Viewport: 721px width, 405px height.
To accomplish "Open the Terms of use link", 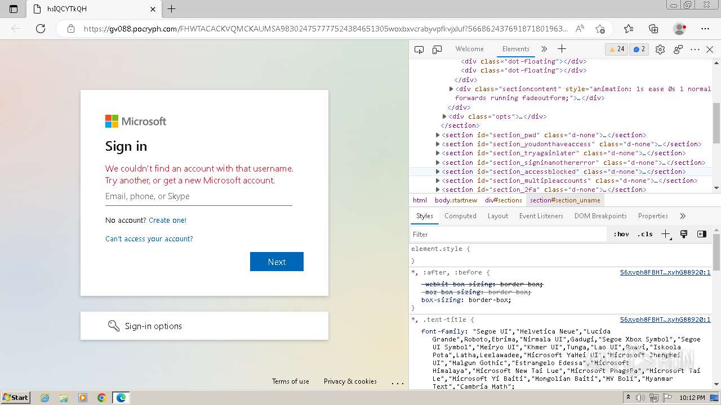I will point(291,381).
